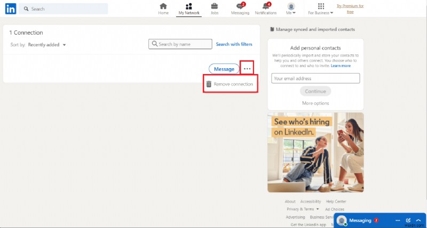427x228 pixels.
Task: Open the Advertising footer link
Action: tap(295, 217)
